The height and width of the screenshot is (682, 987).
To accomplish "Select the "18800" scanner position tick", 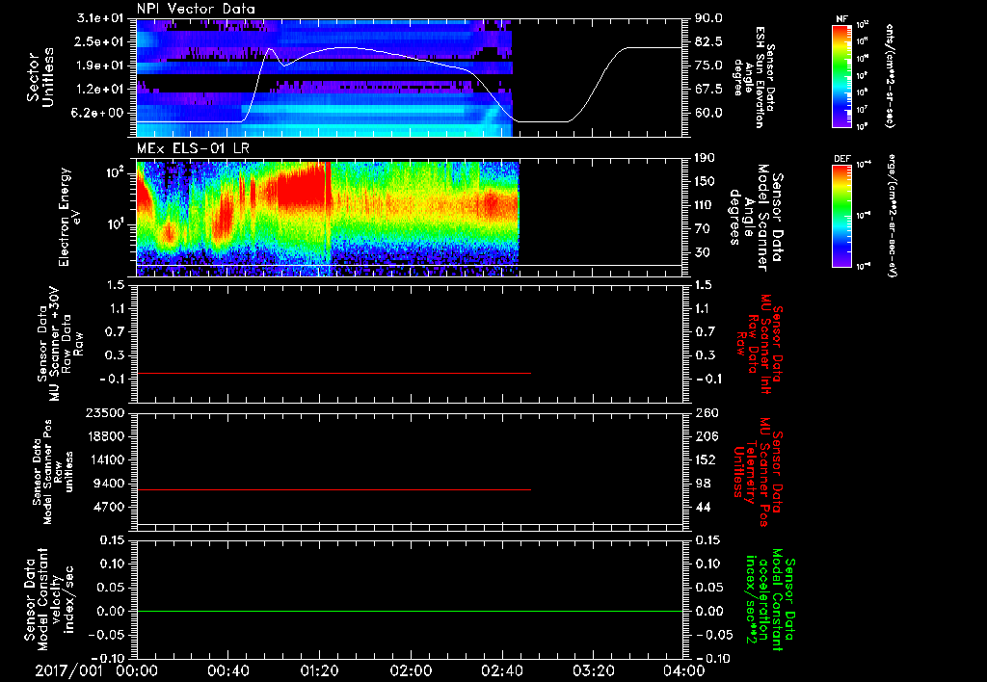I will pyautogui.click(x=105, y=436).
